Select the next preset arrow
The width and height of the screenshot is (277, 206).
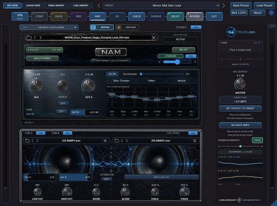[224, 6]
